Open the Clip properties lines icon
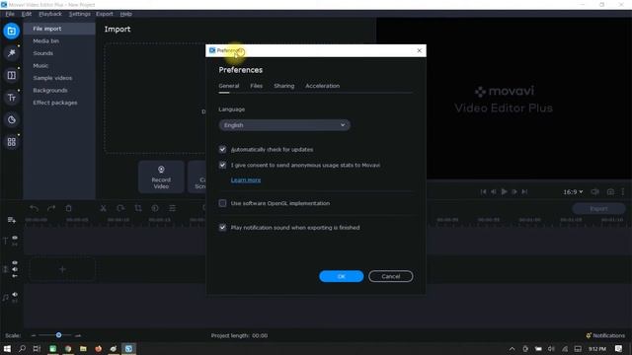 (x=173, y=208)
